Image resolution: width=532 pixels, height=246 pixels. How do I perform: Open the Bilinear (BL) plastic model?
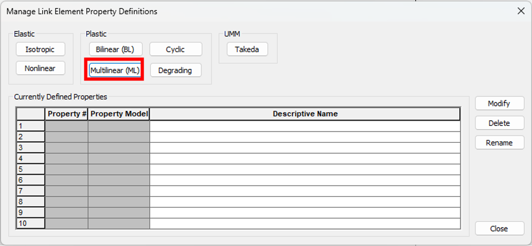coord(115,49)
